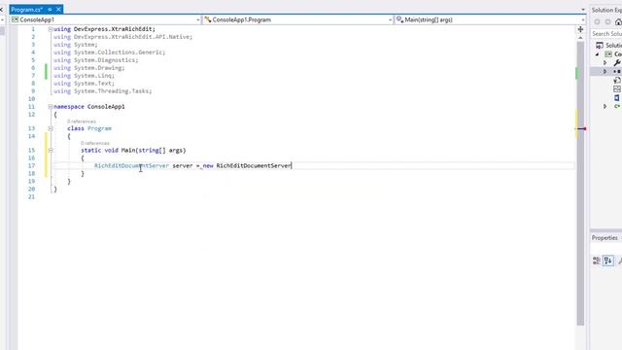Click the scroll-up arrow of editor scrollbar

[580, 38]
